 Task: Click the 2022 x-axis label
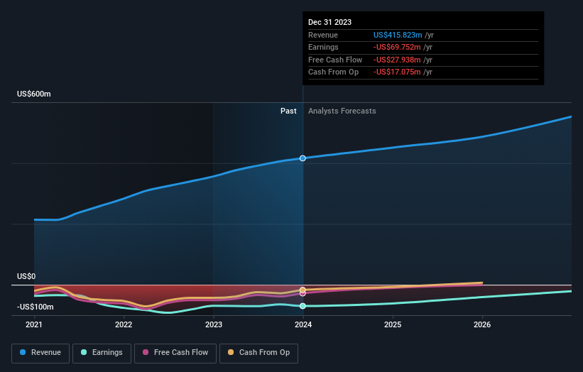[x=124, y=324]
